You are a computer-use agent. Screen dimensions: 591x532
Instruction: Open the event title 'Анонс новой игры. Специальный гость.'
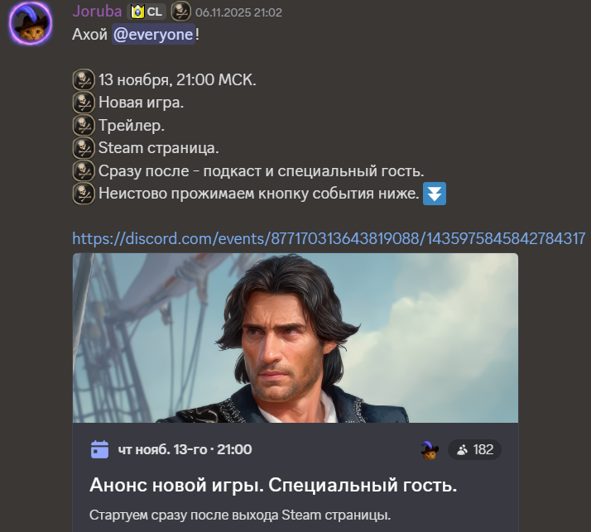(273, 485)
